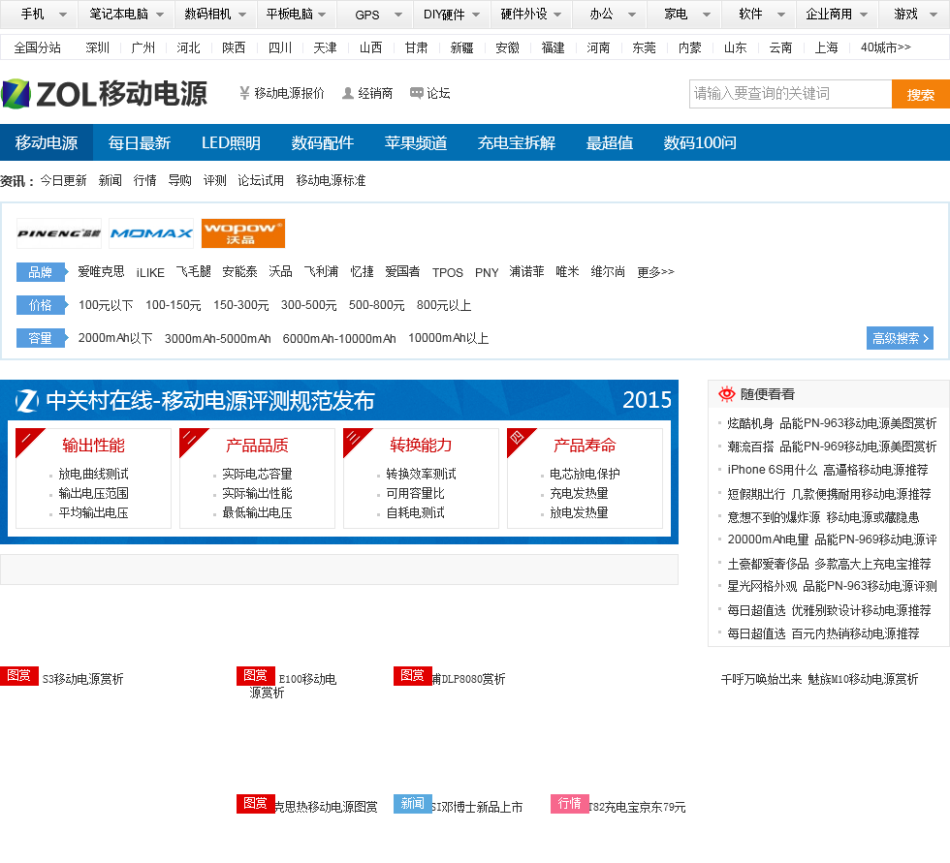This screenshot has width=950, height=863.
Task: Open the 苹果频道 navigation tab
Action: [x=416, y=142]
